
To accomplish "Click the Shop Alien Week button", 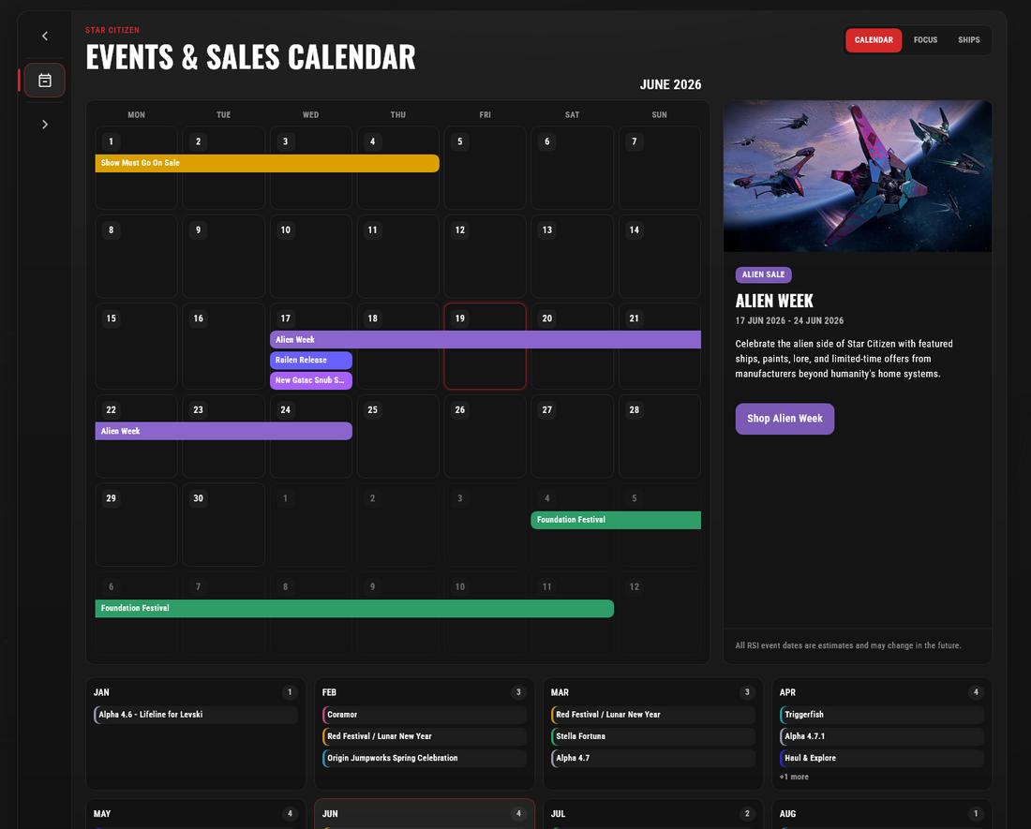I will 784,419.
